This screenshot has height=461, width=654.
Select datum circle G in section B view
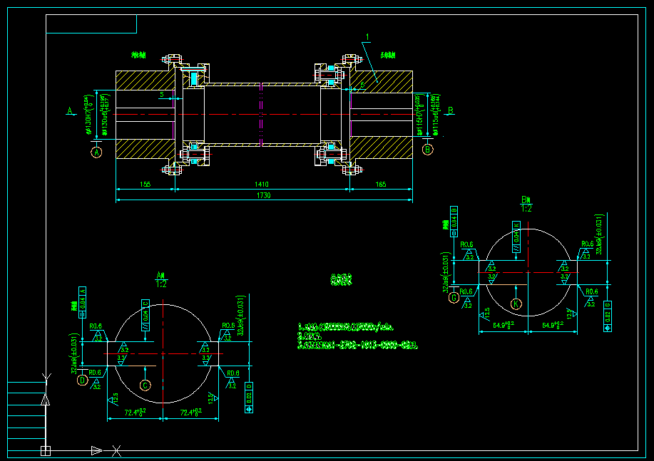[454, 298]
